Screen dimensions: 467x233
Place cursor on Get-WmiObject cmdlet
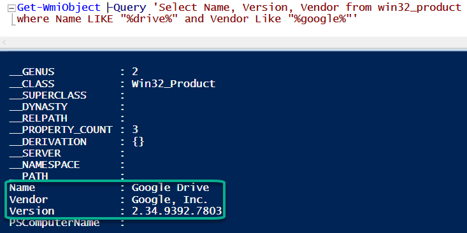pos(59,8)
